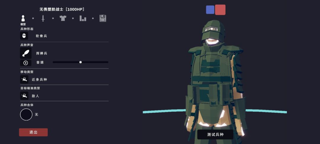Open the bar chart stats tab
This screenshot has width=320, height=144.
[x=83, y=18]
